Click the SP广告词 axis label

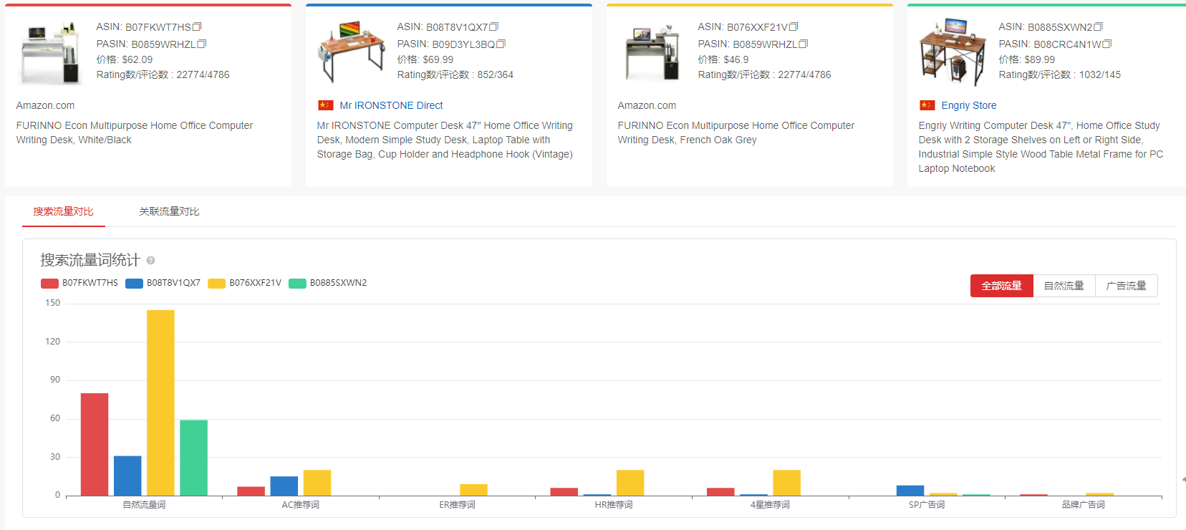point(926,505)
